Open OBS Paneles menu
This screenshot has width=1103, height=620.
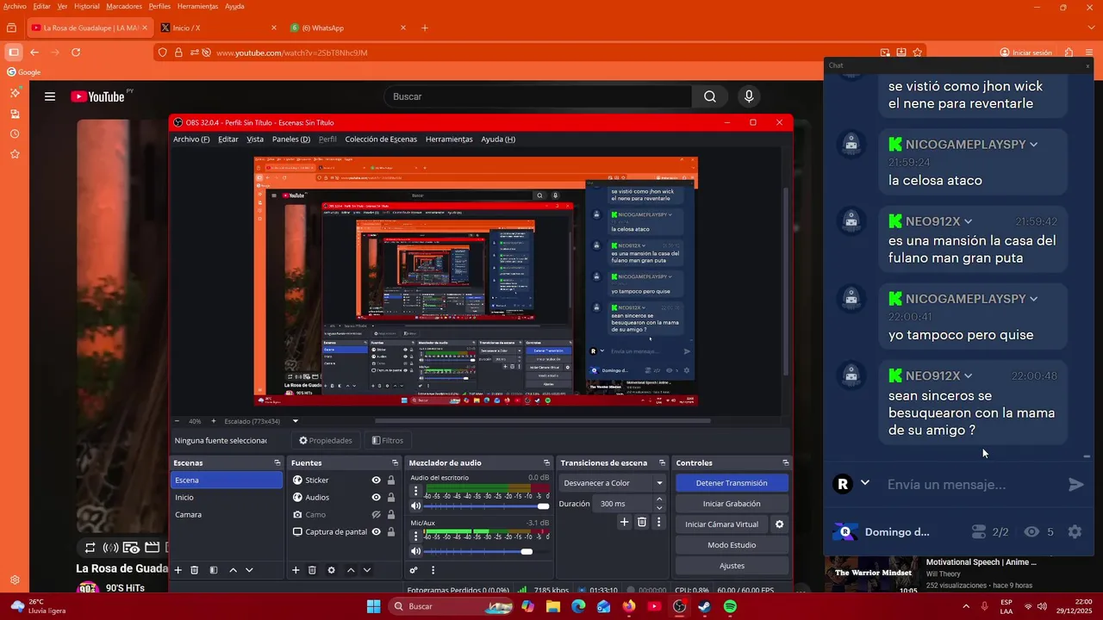coord(291,139)
